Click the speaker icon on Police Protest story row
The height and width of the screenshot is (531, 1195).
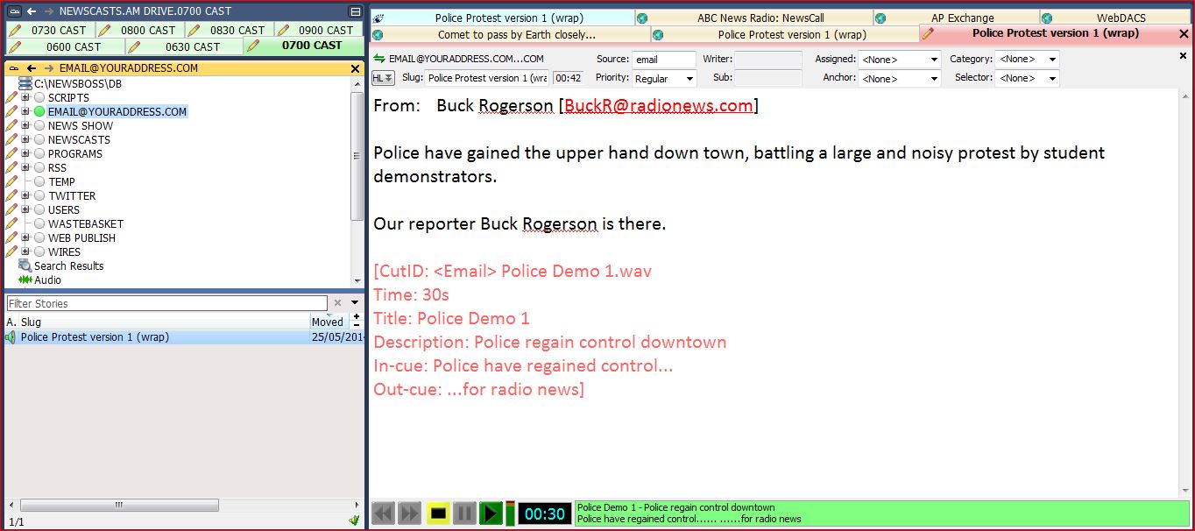coord(11,337)
